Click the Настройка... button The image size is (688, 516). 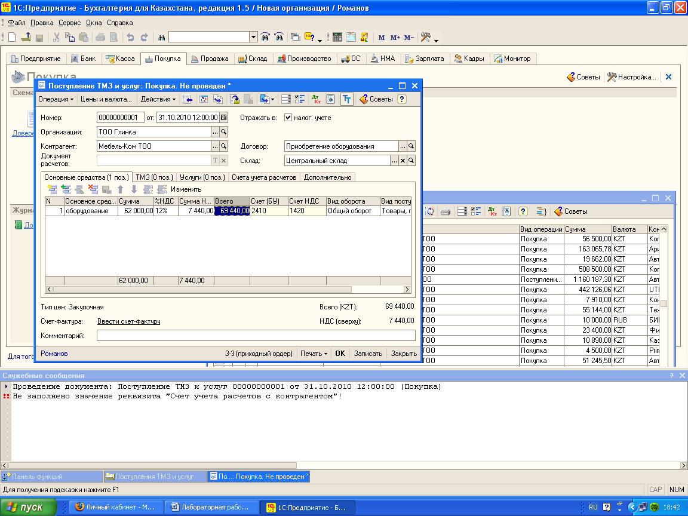click(632, 77)
